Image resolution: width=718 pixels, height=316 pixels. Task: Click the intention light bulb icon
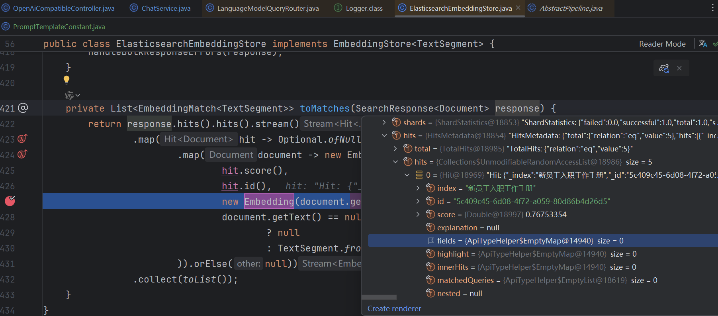[x=67, y=80]
